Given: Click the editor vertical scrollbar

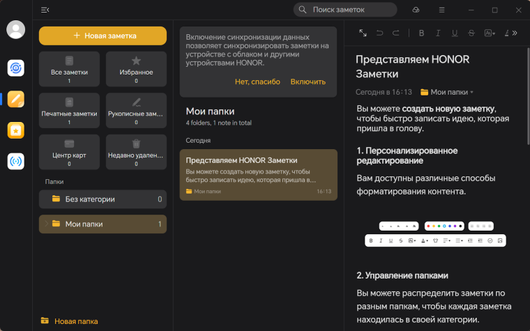Looking at the screenshot, I should [528, 96].
